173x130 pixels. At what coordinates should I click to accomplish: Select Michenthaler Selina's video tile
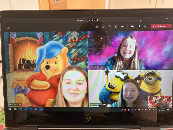tap(131, 50)
